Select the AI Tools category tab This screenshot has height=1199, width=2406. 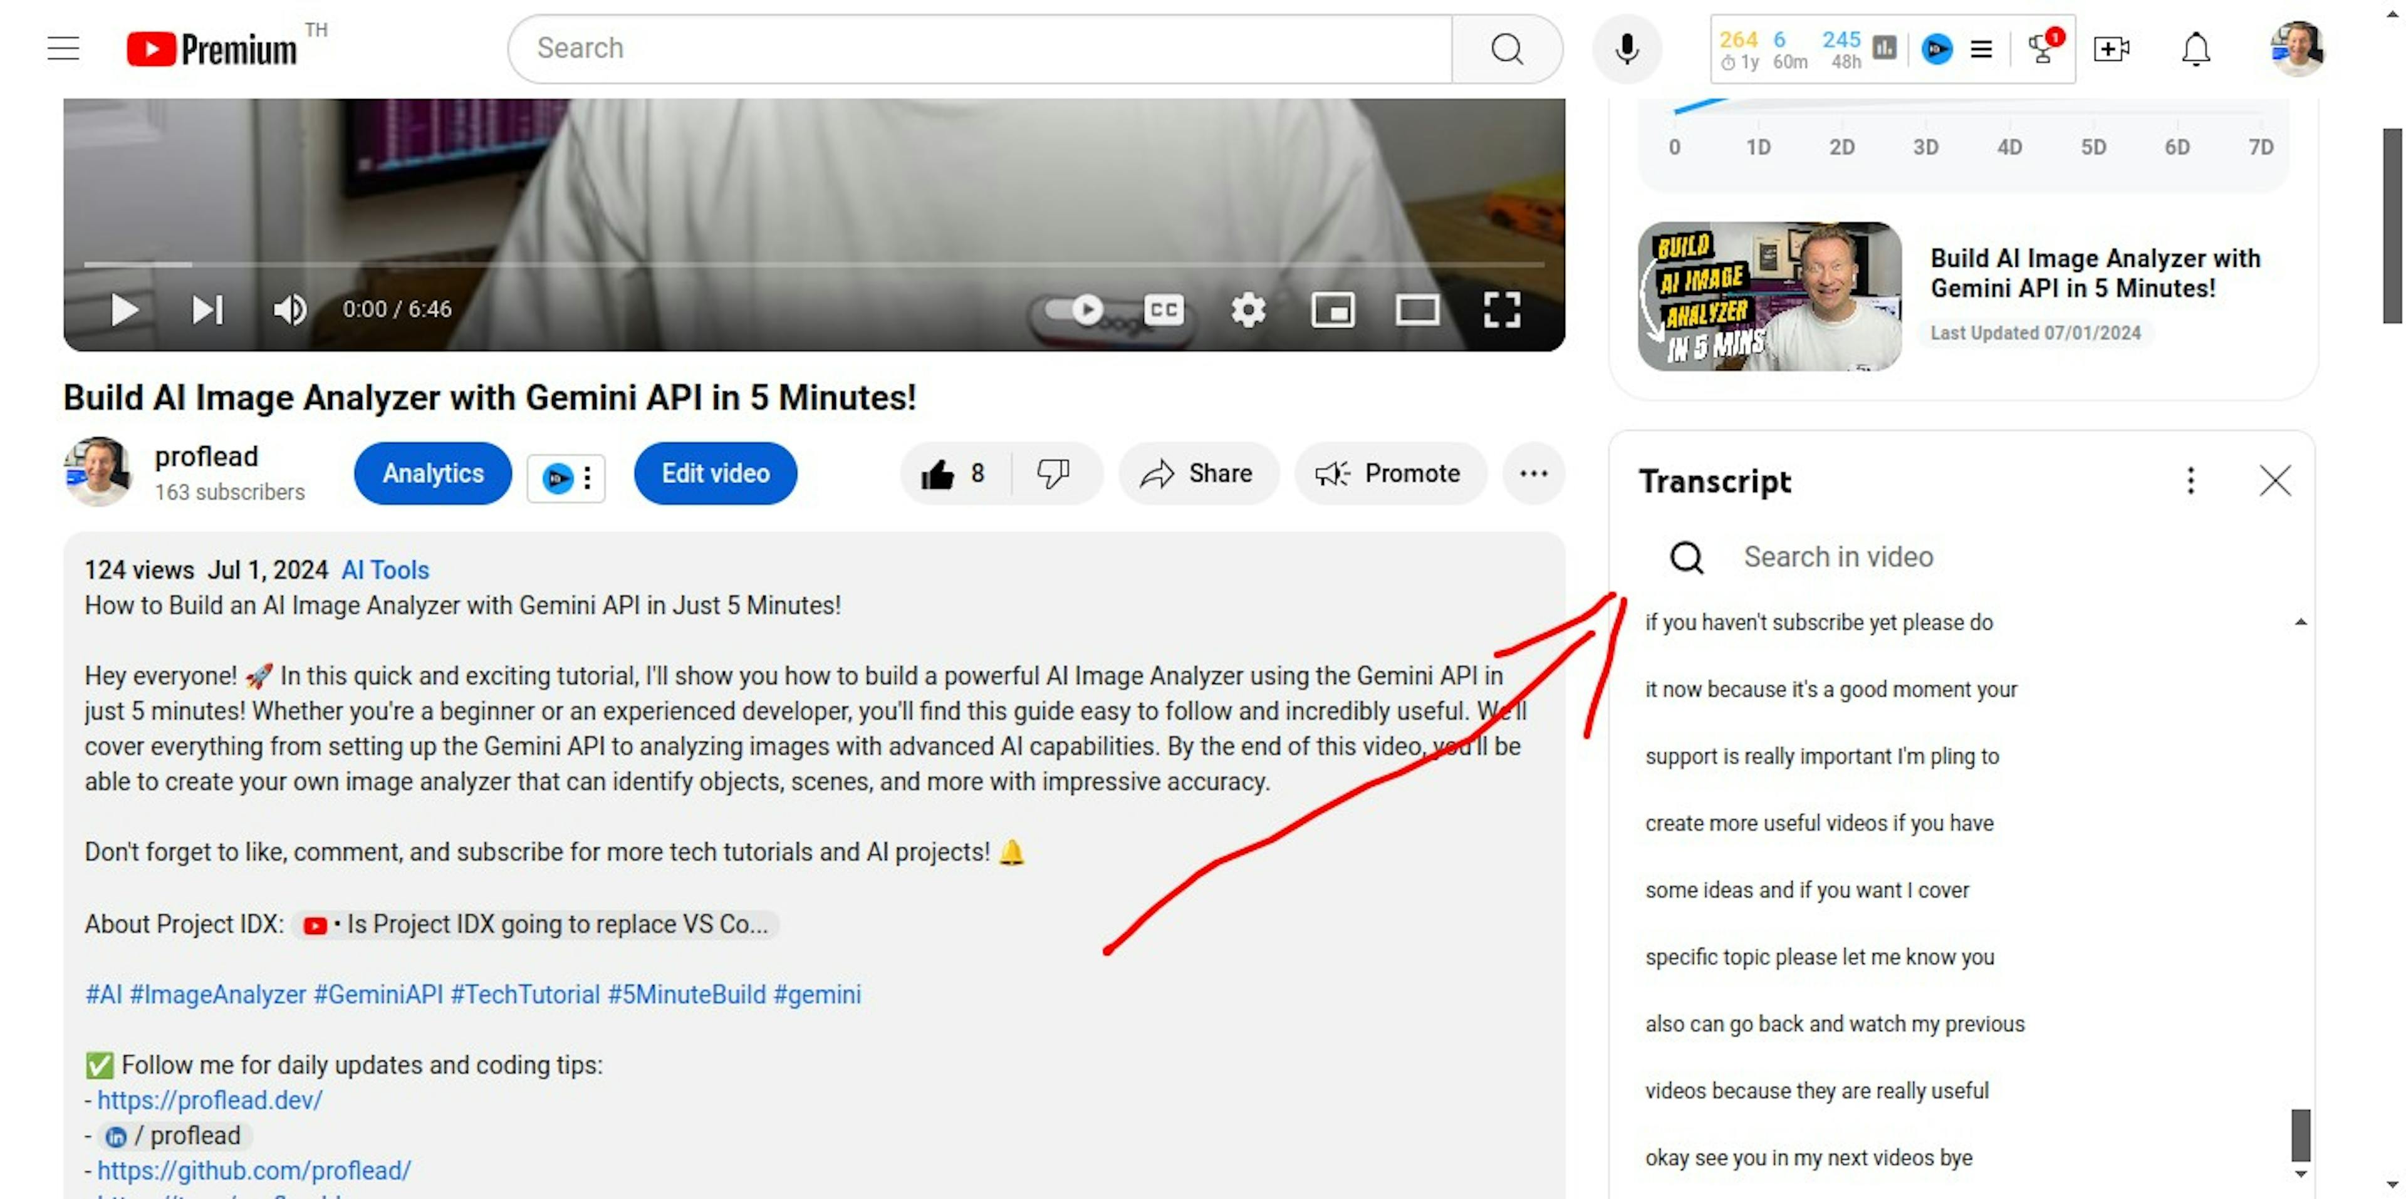387,569
